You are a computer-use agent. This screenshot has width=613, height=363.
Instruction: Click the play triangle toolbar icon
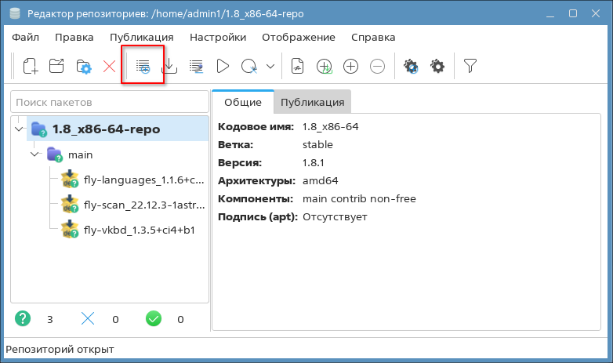coord(223,67)
